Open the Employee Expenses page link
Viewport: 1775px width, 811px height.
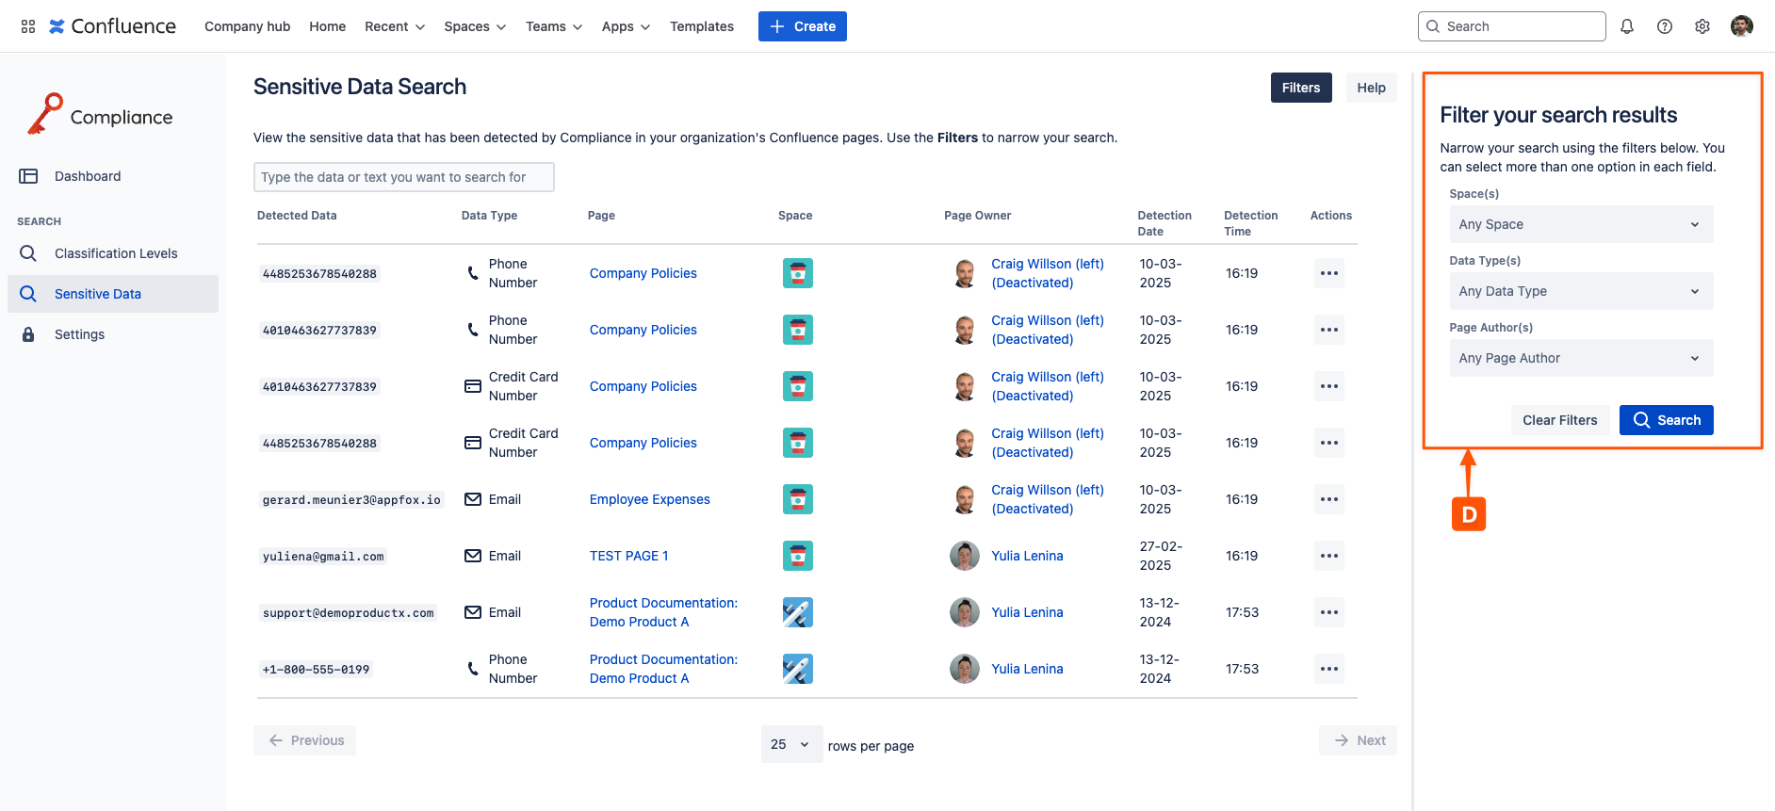649,499
